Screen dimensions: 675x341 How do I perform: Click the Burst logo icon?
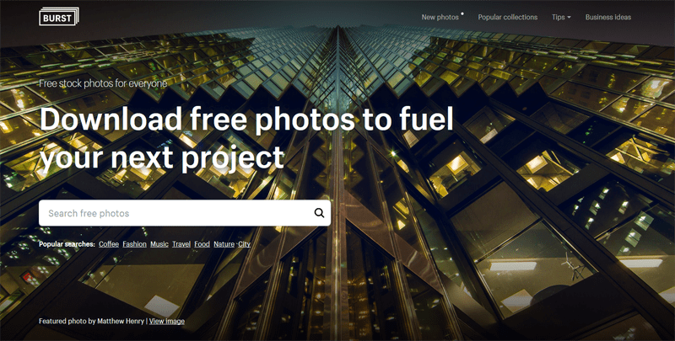point(59,16)
